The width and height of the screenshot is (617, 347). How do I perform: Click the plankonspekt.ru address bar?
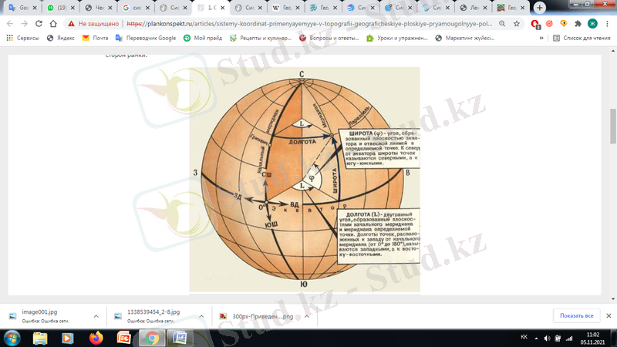(x=308, y=24)
